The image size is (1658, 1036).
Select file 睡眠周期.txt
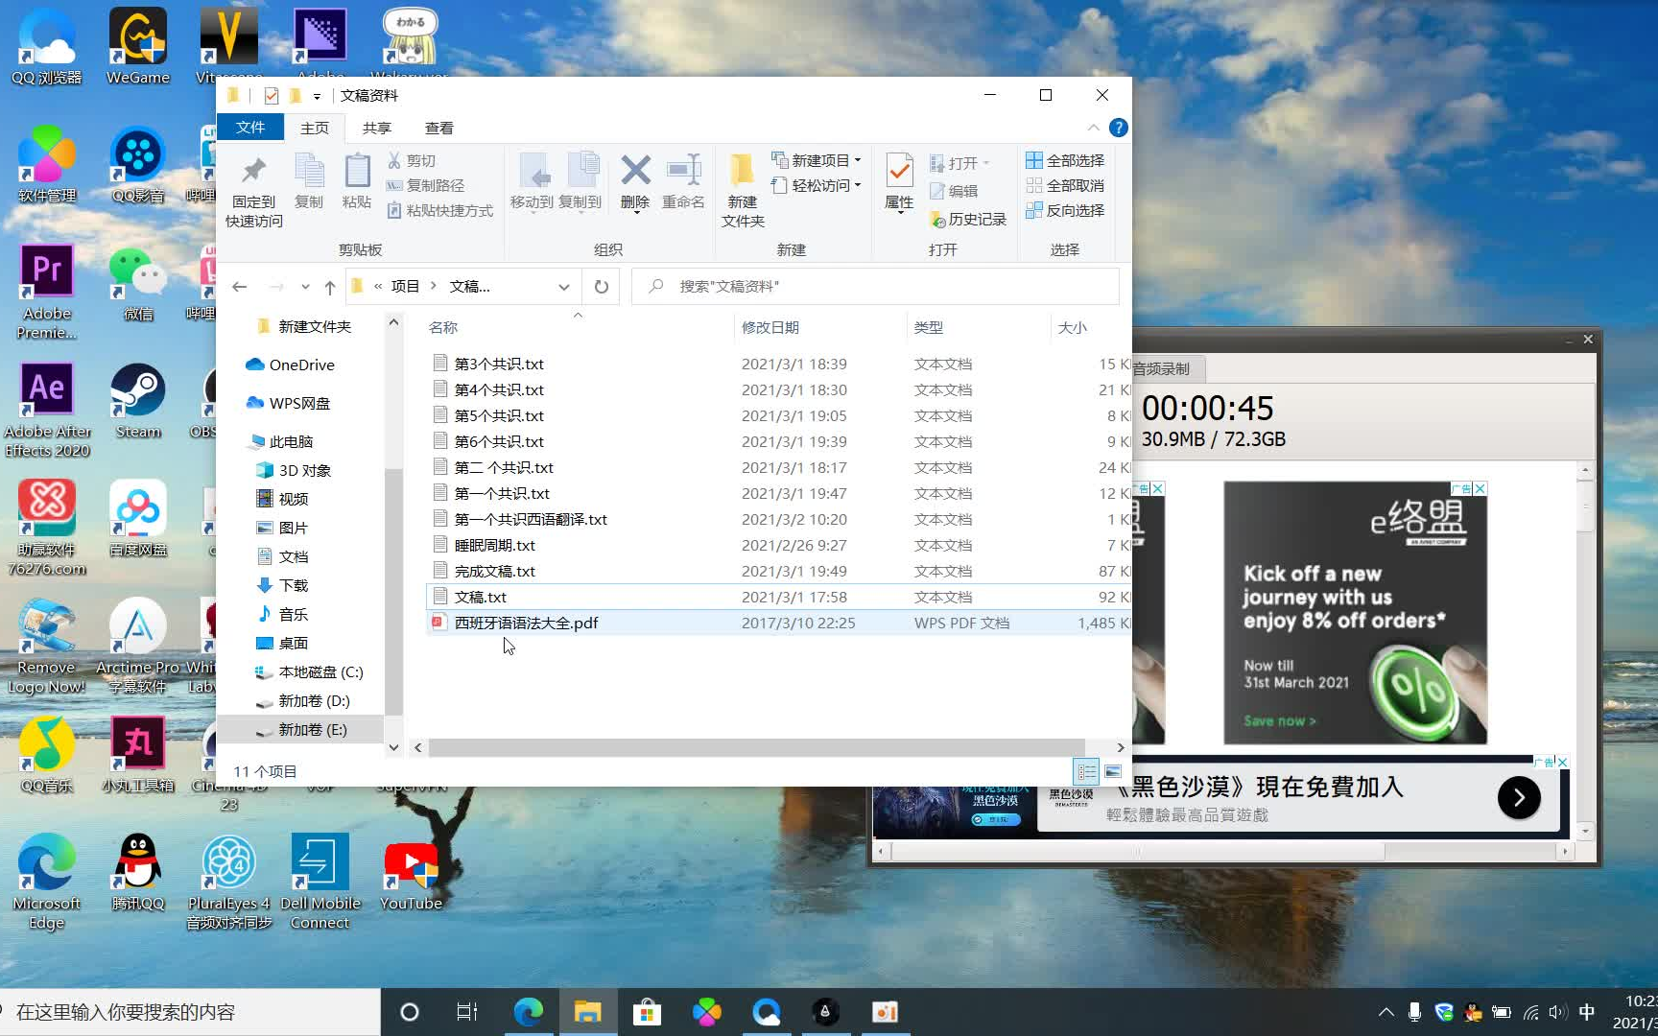495,545
